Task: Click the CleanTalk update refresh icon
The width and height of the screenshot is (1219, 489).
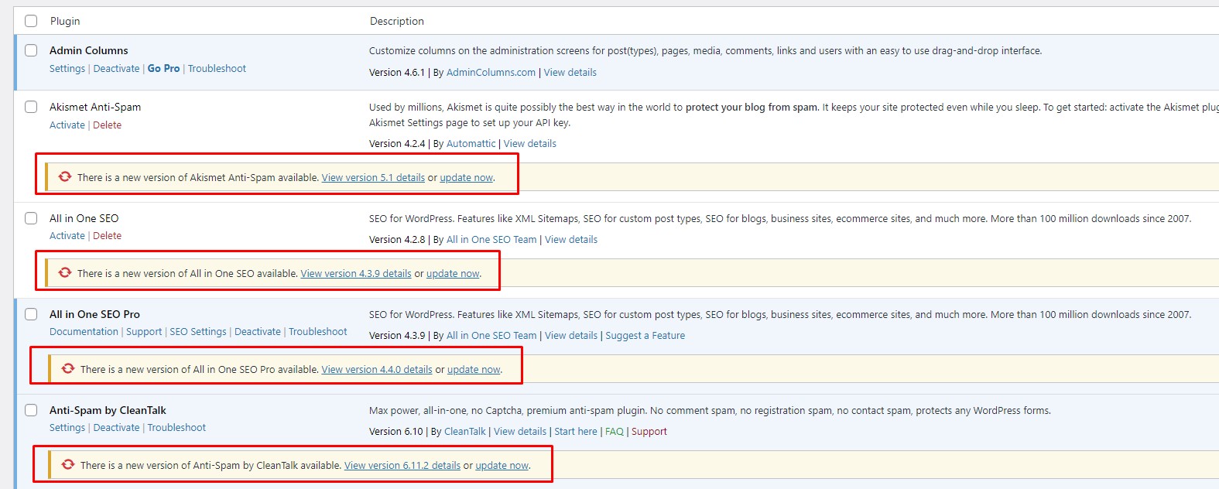Action: click(x=68, y=464)
